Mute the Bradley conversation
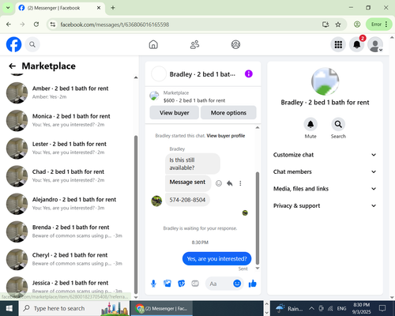 (310, 124)
